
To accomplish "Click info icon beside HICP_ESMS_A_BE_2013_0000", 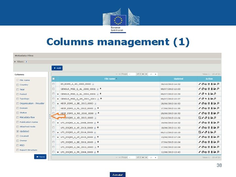I will 95,104.
